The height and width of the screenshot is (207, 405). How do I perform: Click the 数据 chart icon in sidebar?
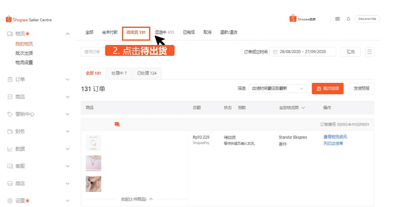point(10,149)
